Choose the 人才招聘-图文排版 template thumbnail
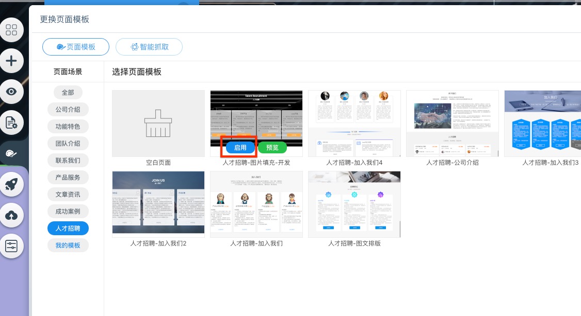The image size is (581, 316). pyautogui.click(x=354, y=204)
